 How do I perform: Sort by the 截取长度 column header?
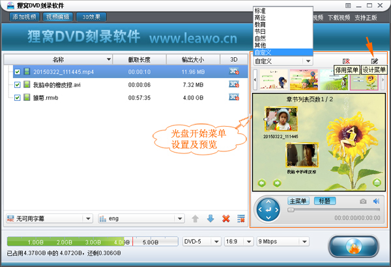coord(139,60)
